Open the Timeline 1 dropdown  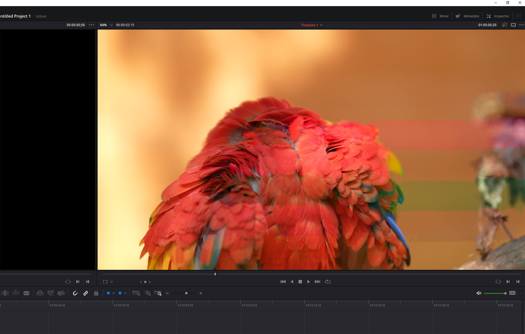[x=312, y=25]
